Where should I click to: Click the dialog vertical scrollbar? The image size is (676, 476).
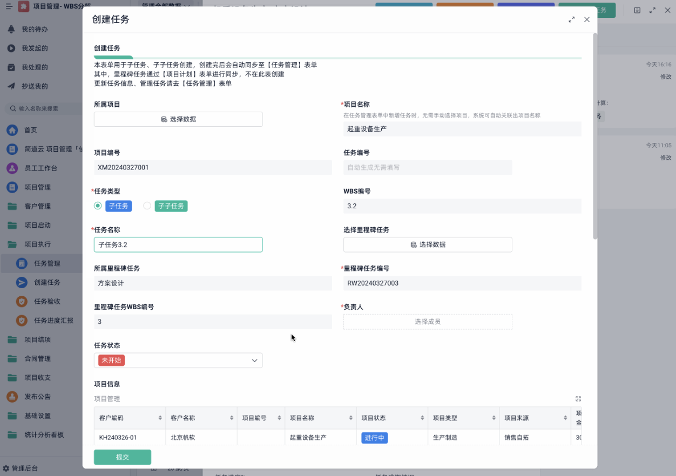[x=595, y=136]
